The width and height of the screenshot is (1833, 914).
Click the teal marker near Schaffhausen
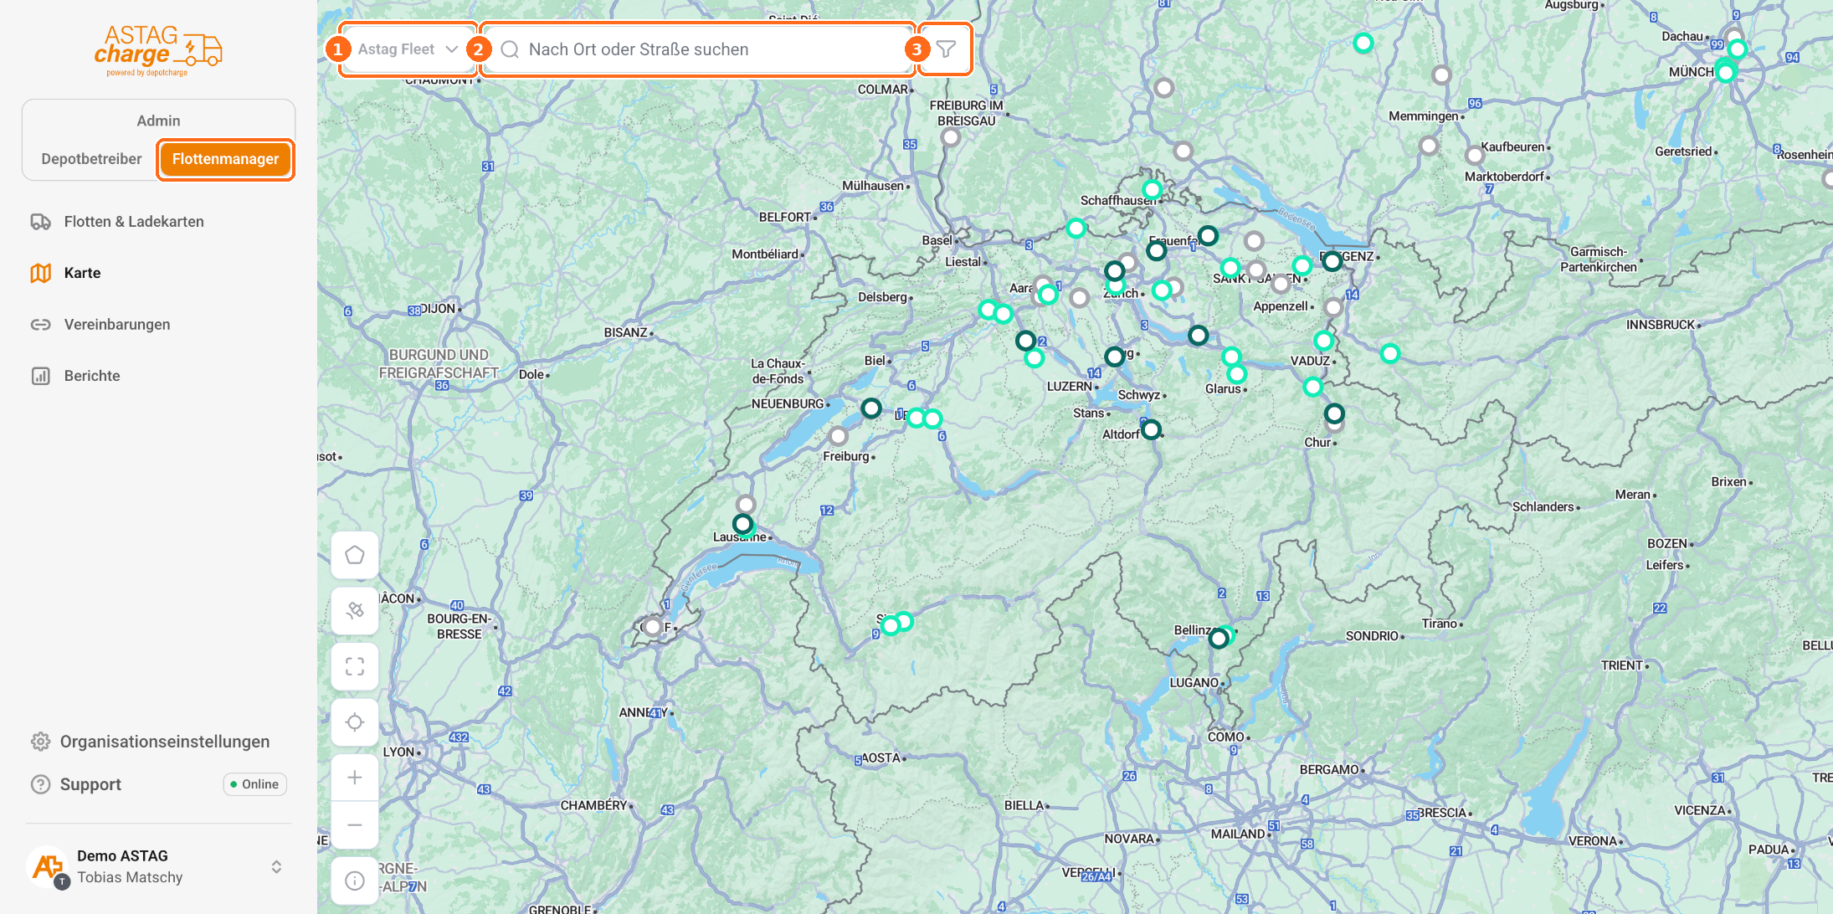tap(1153, 189)
